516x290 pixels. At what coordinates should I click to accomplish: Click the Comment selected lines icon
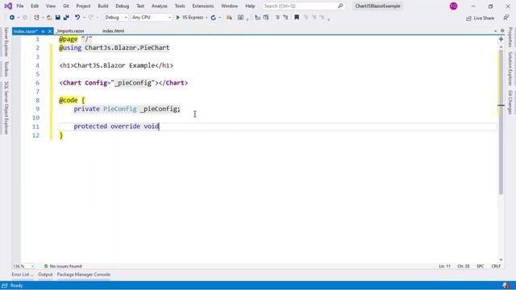coord(258,18)
